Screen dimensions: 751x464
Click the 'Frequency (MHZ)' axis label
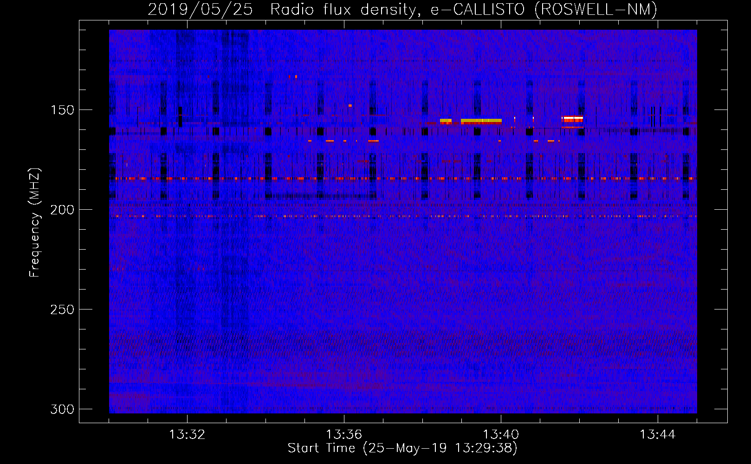[x=35, y=223]
